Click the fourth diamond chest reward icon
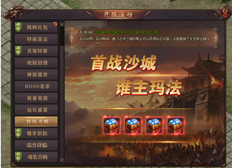This screenshot has height=168, width=232. pyautogui.click(x=175, y=126)
